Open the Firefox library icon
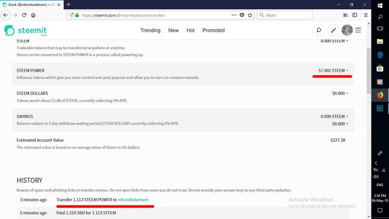 tap(346, 15)
